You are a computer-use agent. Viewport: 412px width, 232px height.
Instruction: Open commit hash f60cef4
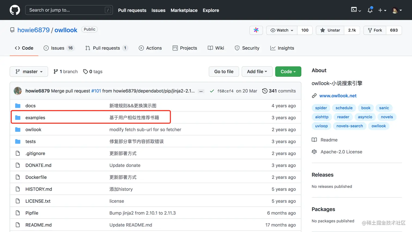[x=225, y=91]
